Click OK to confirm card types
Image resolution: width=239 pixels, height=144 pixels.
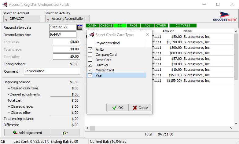tap(117, 108)
